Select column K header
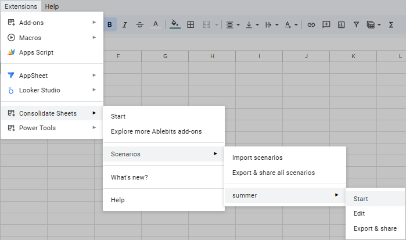 coord(353,56)
